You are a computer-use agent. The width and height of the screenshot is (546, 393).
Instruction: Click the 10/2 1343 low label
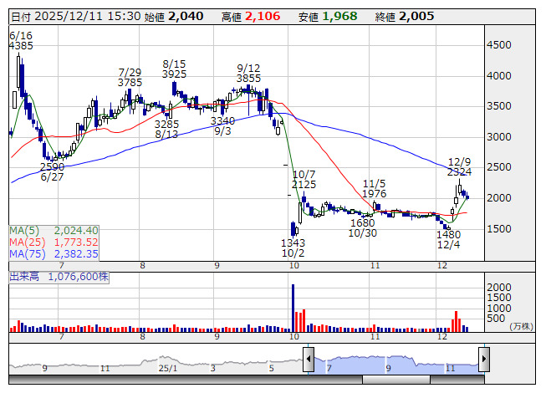tap(293, 248)
